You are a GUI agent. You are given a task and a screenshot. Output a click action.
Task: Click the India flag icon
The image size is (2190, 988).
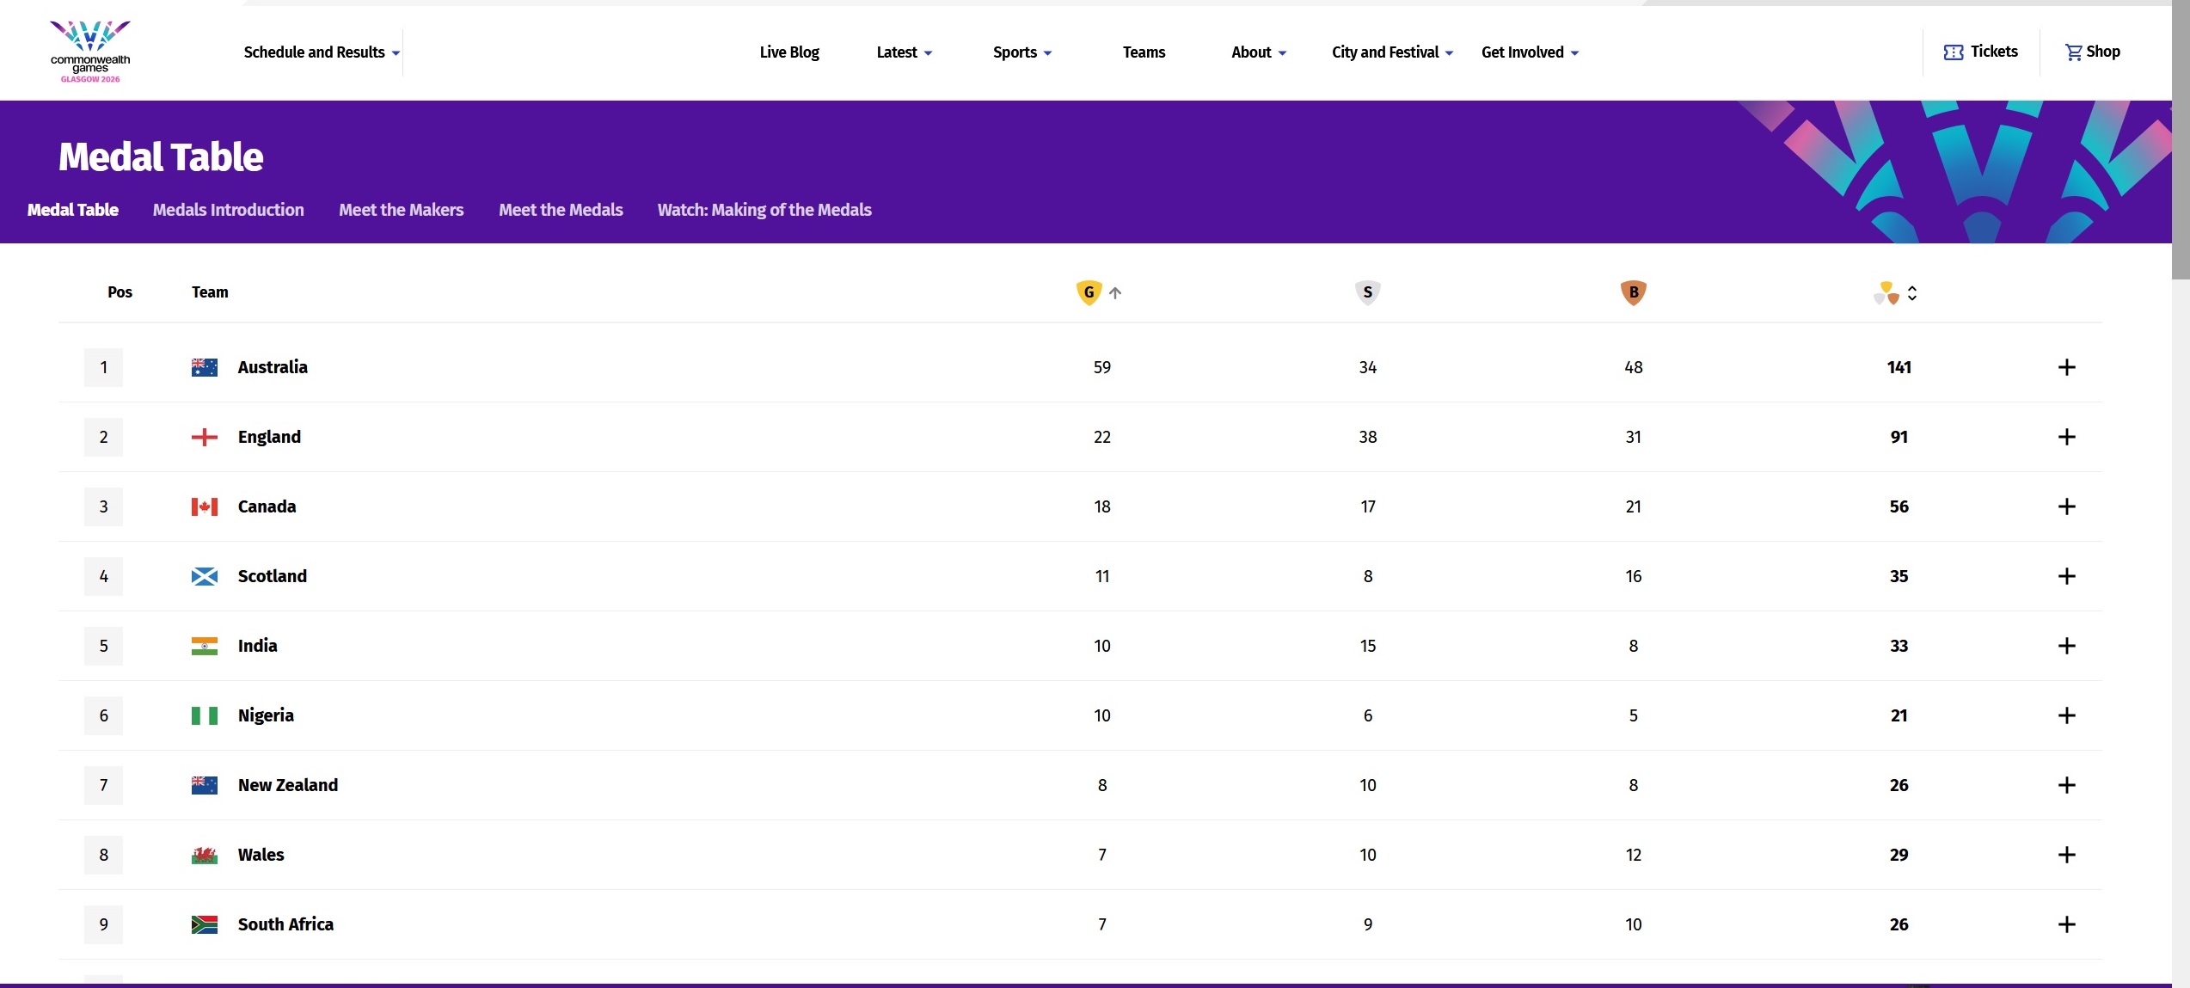click(x=205, y=646)
